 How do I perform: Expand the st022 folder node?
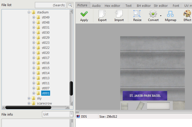pyautogui.click(x=34, y=48)
